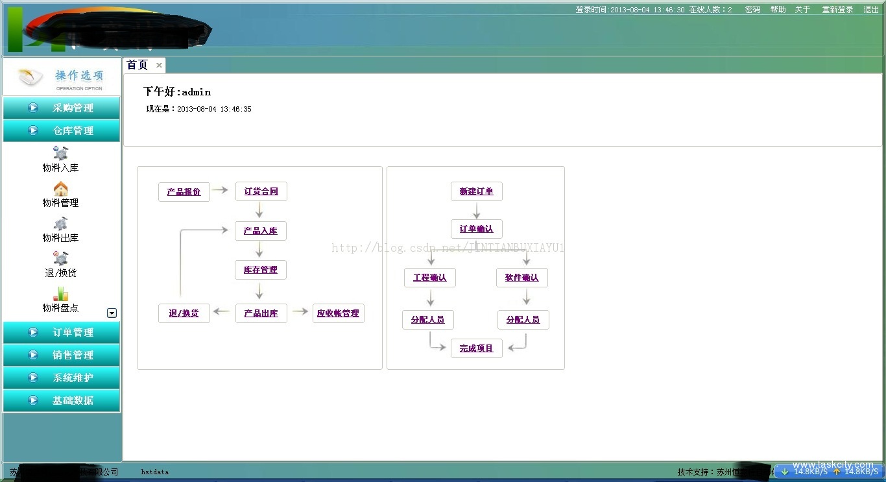Image resolution: width=886 pixels, height=482 pixels.
Task: Click the 登录时间 text in header
Action: (630, 10)
